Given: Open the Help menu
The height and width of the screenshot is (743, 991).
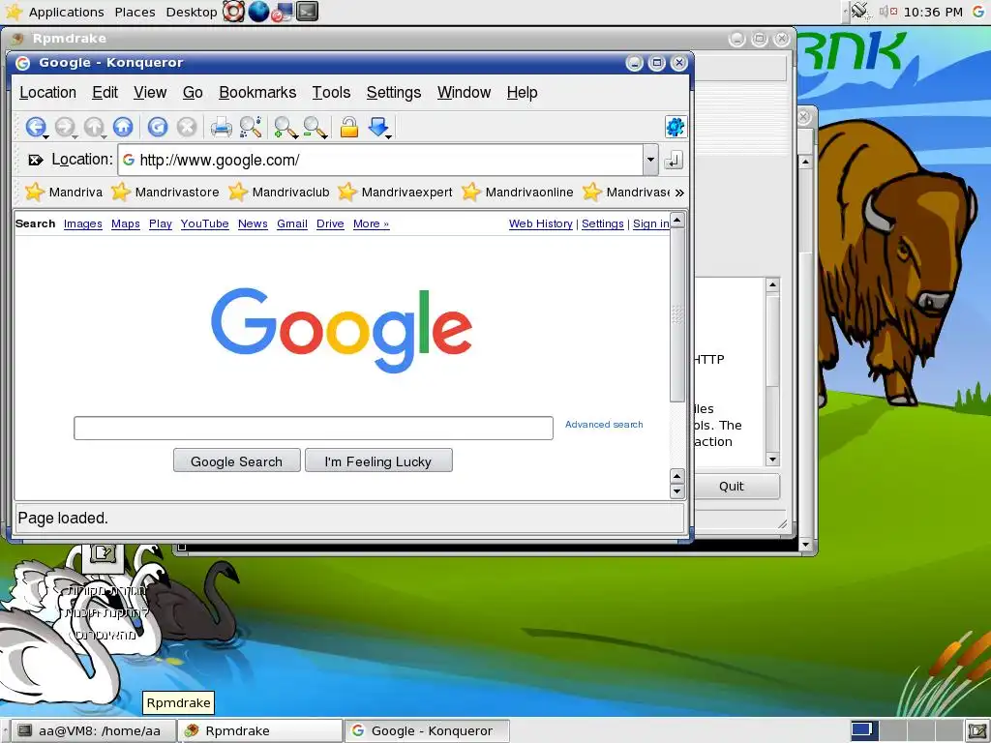Looking at the screenshot, I should click(x=522, y=92).
